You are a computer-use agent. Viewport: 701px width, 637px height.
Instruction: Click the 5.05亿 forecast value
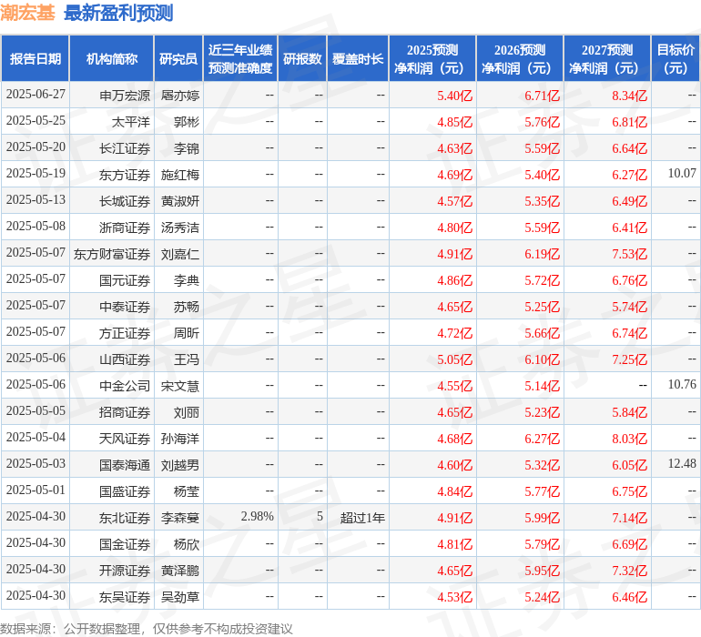click(454, 359)
